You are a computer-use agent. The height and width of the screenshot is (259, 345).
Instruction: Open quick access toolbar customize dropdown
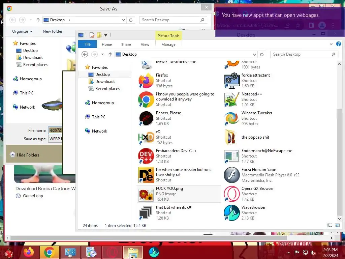click(x=105, y=35)
